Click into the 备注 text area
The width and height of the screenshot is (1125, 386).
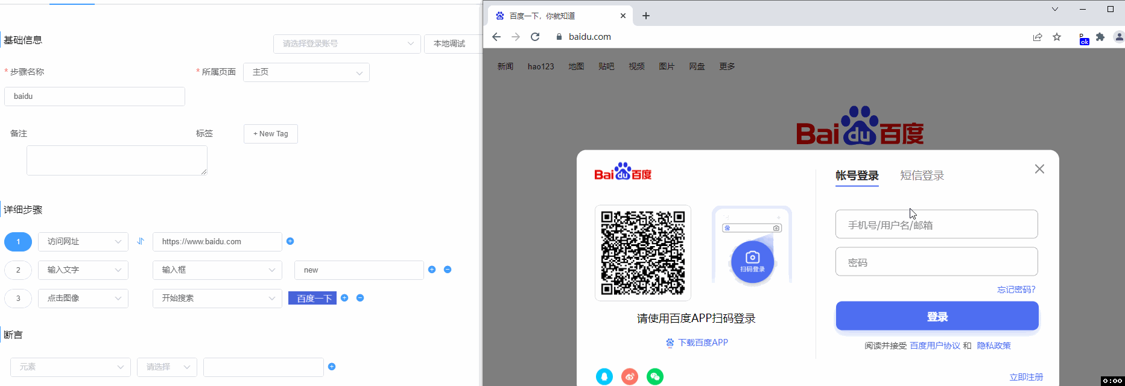[x=117, y=160]
